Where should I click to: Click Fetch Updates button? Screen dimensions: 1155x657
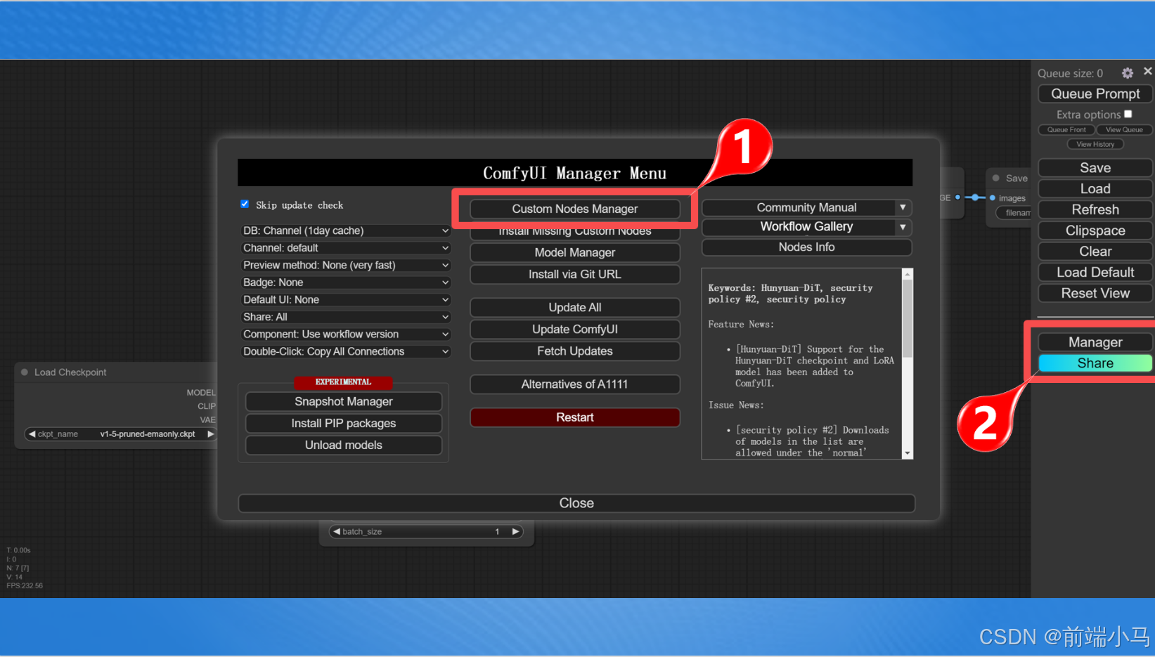[574, 351]
